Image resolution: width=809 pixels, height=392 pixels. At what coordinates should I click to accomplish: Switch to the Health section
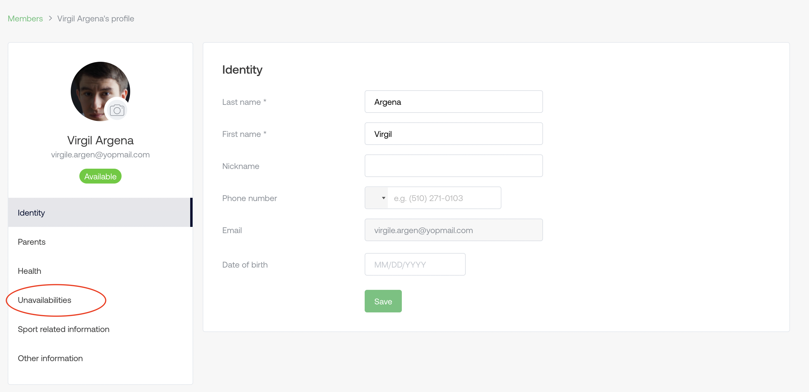(100, 271)
